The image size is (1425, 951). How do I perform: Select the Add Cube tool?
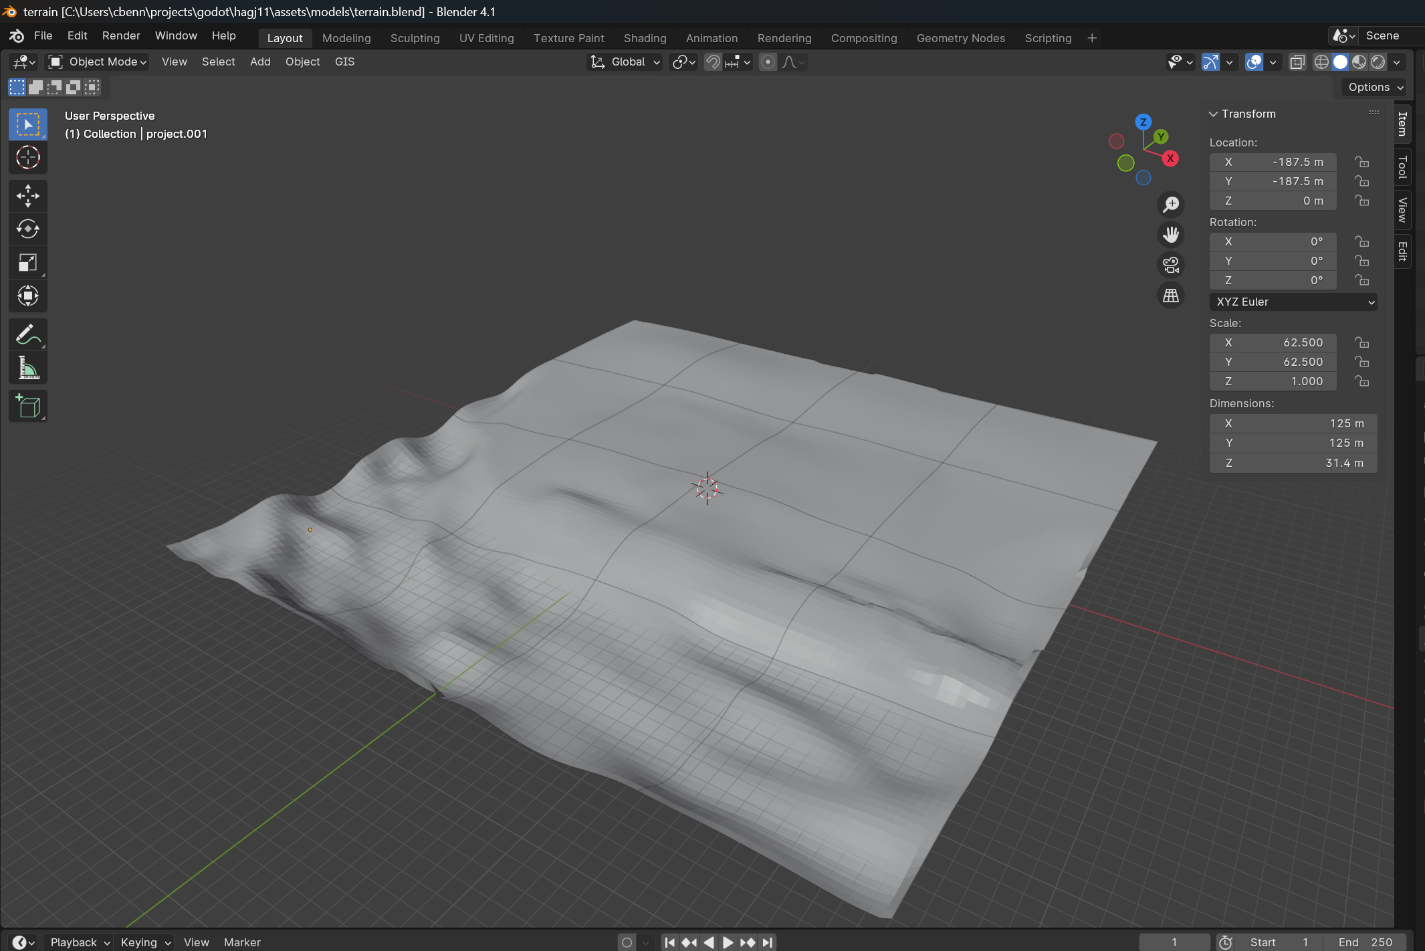click(x=27, y=406)
